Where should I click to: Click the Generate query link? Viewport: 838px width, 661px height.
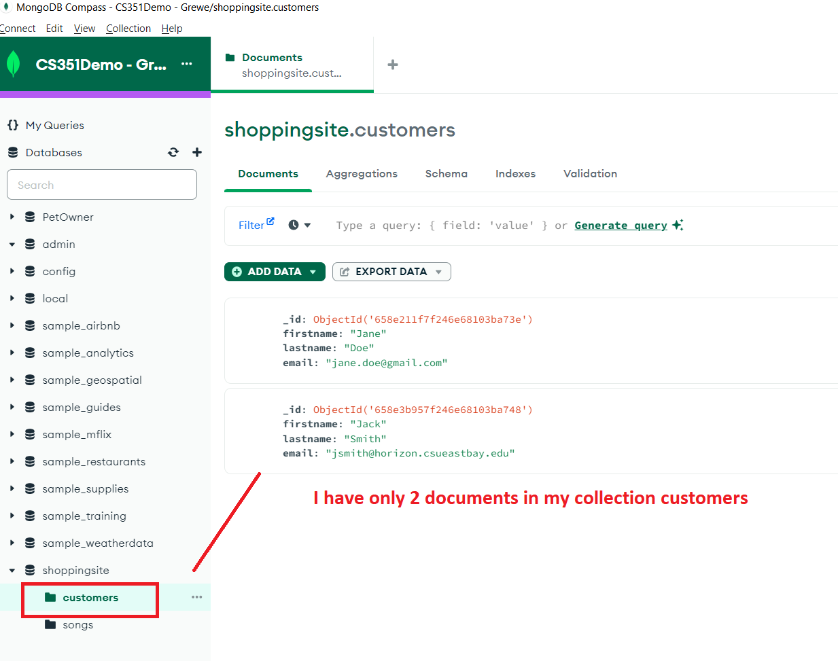point(621,226)
